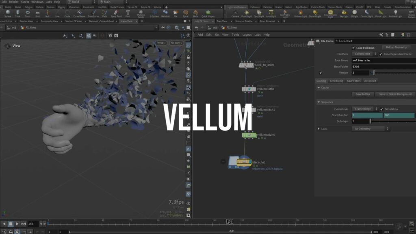Switch to the Scheduling tab

336,81
